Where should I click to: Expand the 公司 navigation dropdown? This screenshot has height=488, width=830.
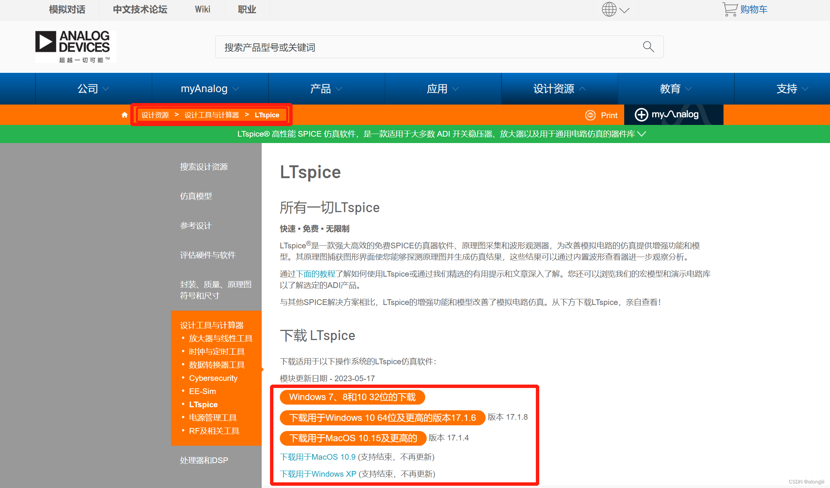coord(93,89)
